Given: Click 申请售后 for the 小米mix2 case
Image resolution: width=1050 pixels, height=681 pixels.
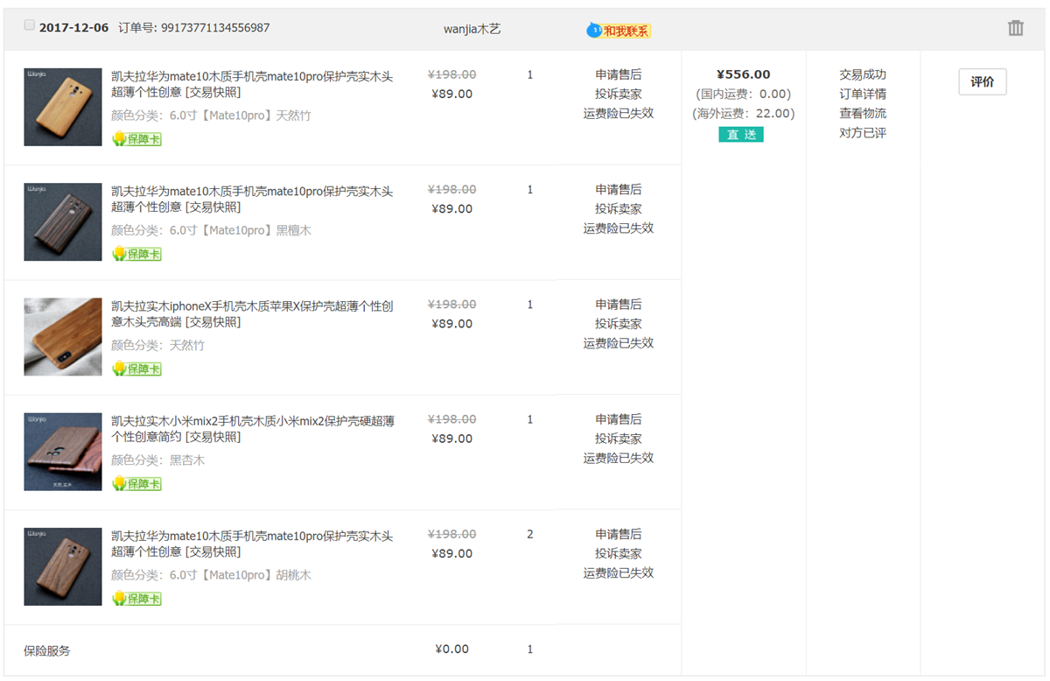Looking at the screenshot, I should pos(619,419).
